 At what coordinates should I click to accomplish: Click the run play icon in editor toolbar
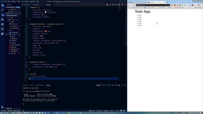[x=113, y=5]
